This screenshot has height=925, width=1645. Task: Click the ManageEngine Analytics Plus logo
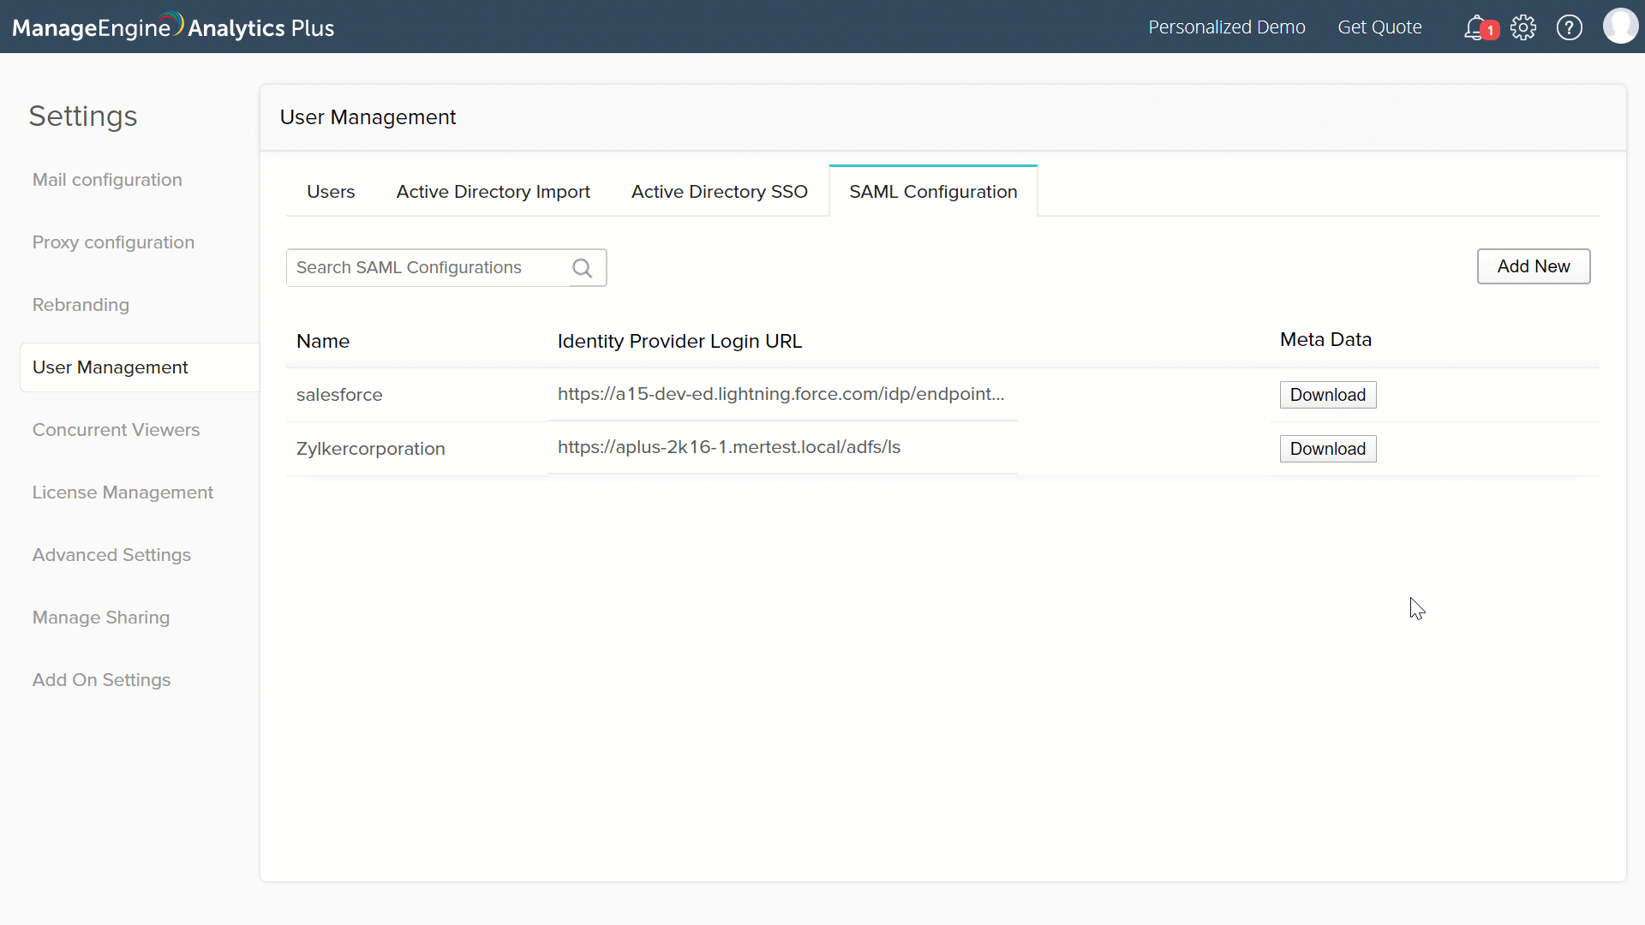(x=173, y=27)
